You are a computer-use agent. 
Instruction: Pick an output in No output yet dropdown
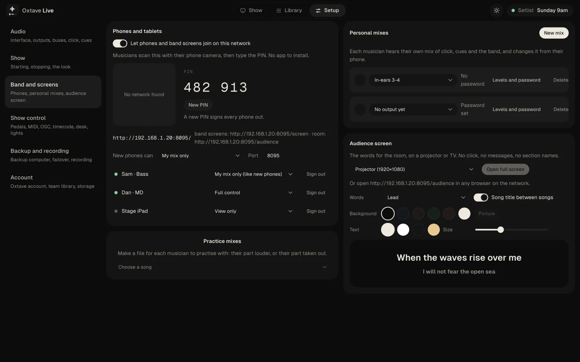coord(413,109)
